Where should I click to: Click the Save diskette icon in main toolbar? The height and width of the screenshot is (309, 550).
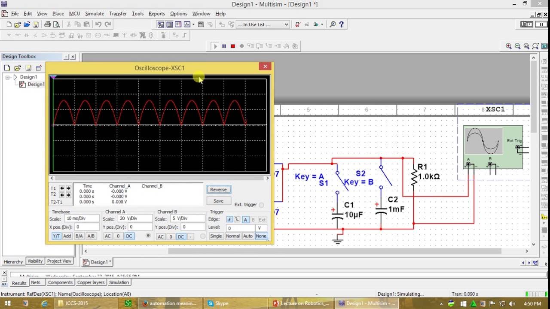tap(36, 24)
